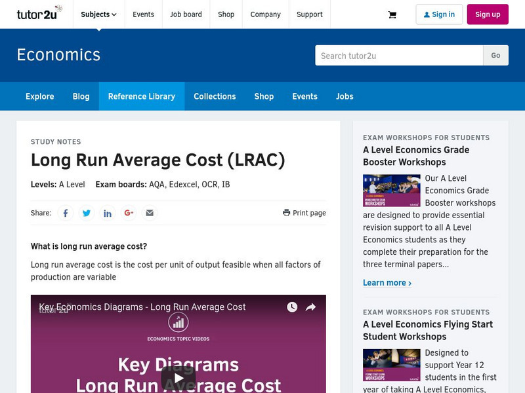Open the Job board menu item
Screen dimensions: 525x393
(186, 14)
